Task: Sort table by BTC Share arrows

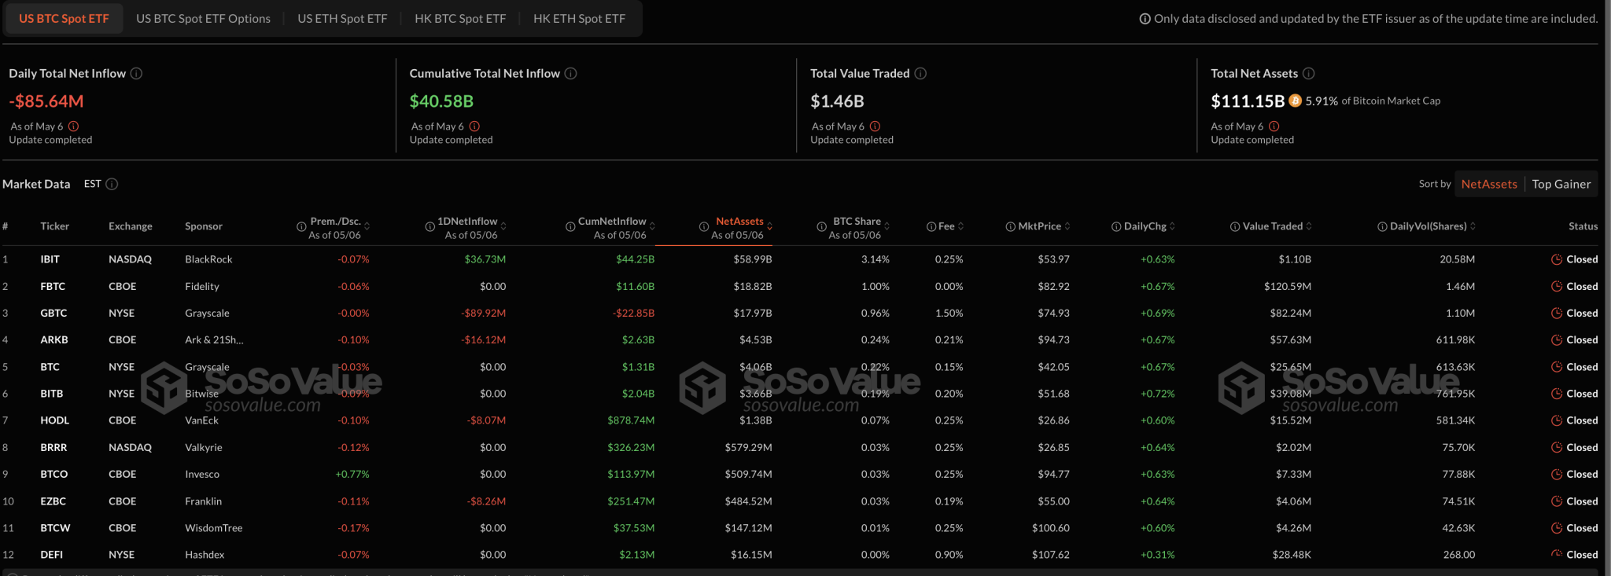Action: tap(887, 226)
